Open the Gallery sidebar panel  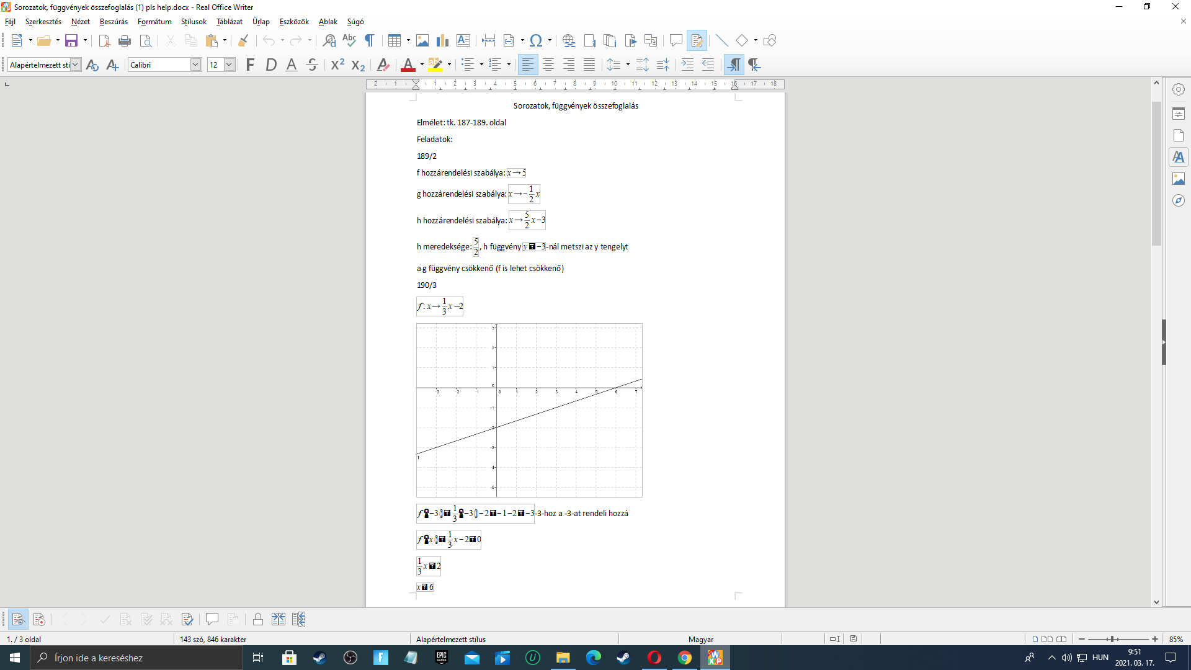[x=1179, y=179]
